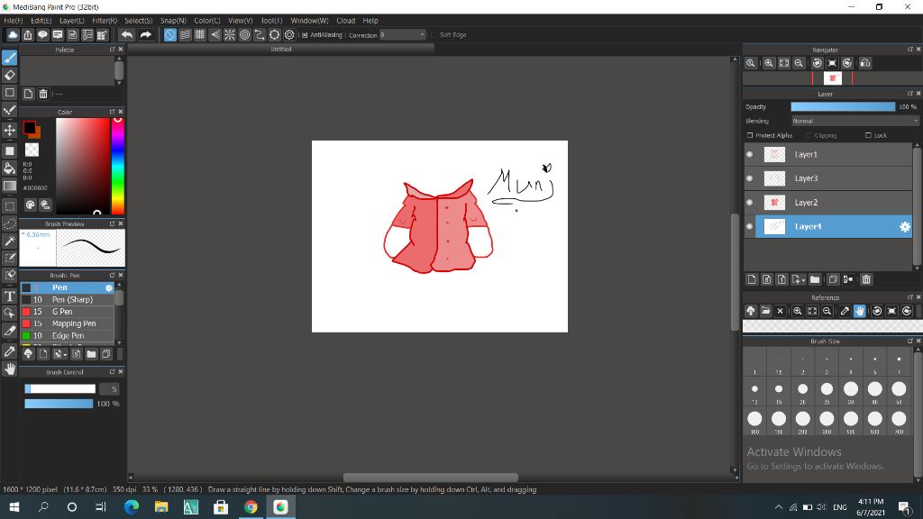Open the Layer4 settings gear

[905, 226]
